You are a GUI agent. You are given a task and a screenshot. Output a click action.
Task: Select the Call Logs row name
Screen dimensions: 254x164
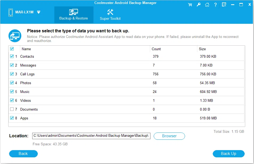coord(27,74)
